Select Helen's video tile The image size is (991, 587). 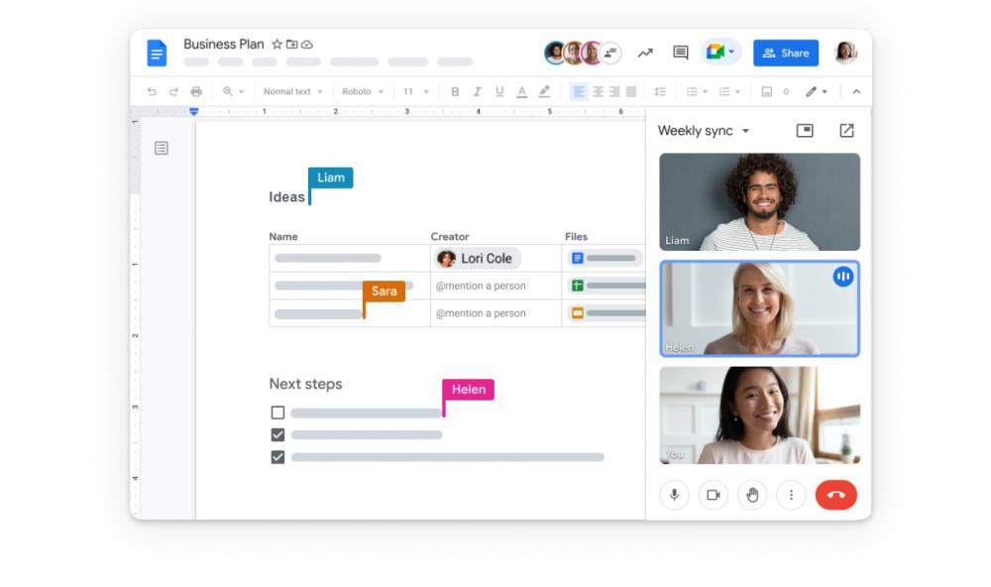tap(759, 308)
